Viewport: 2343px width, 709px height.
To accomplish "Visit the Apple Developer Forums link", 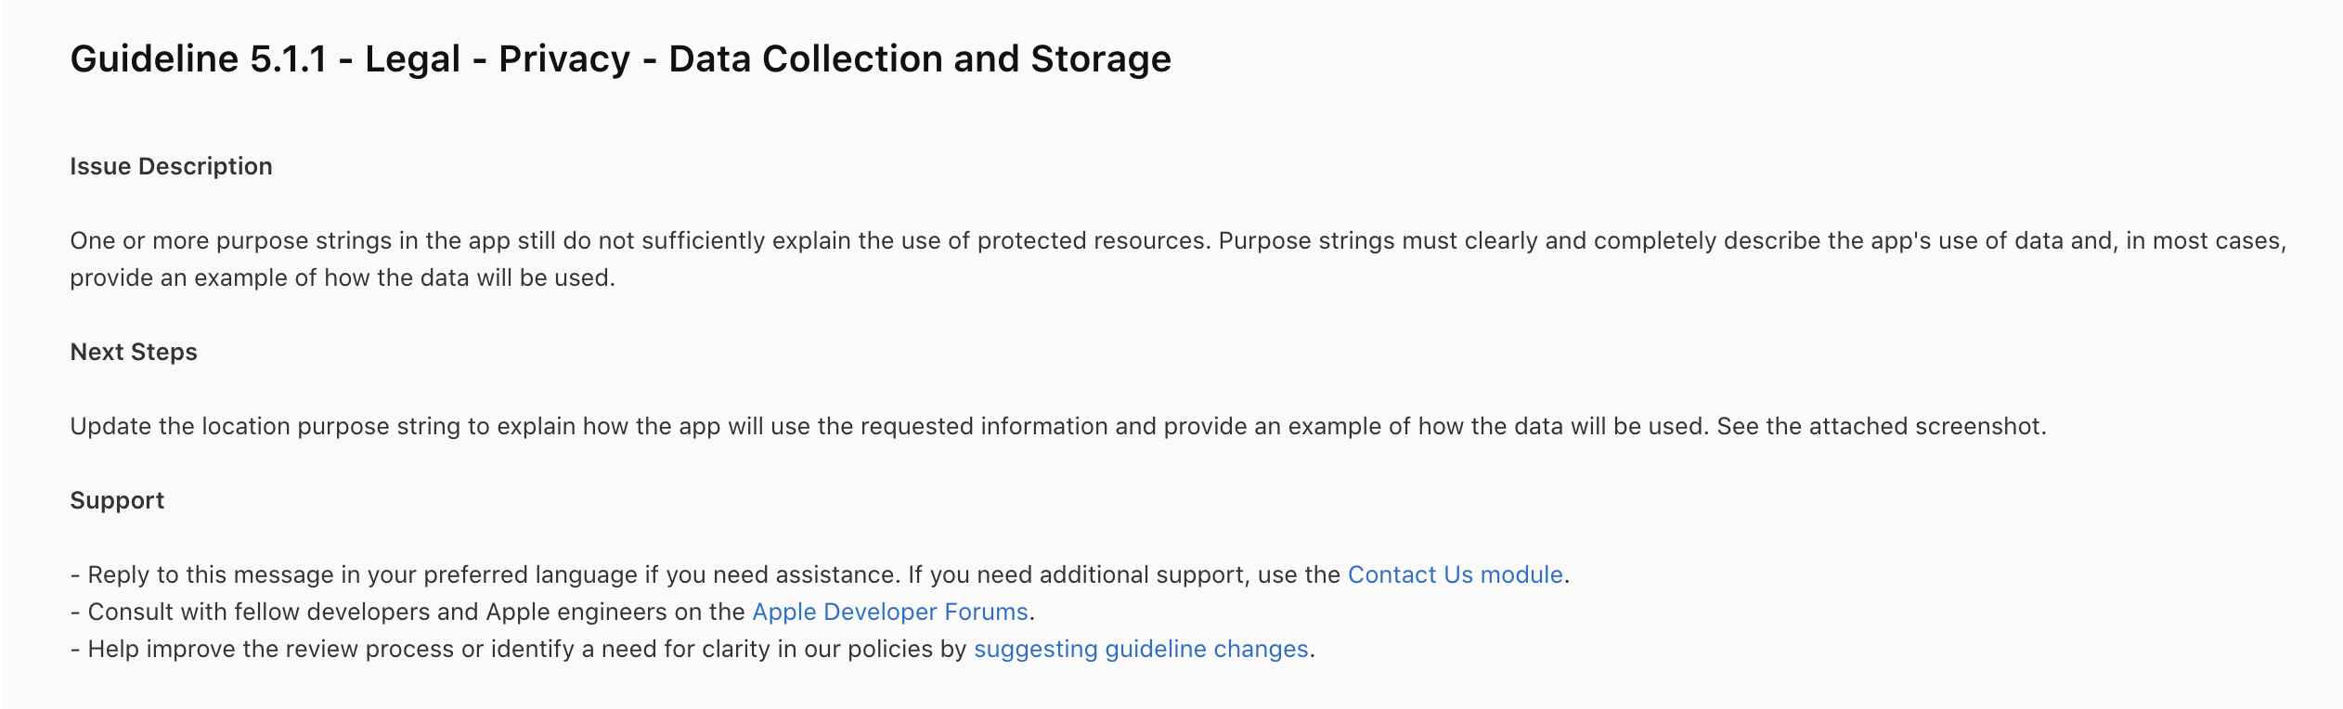I will (890, 612).
